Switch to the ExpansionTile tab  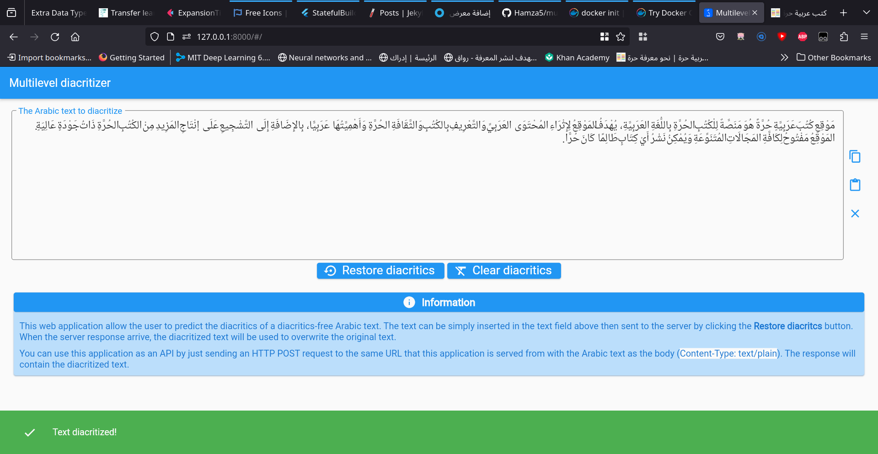[x=194, y=13]
